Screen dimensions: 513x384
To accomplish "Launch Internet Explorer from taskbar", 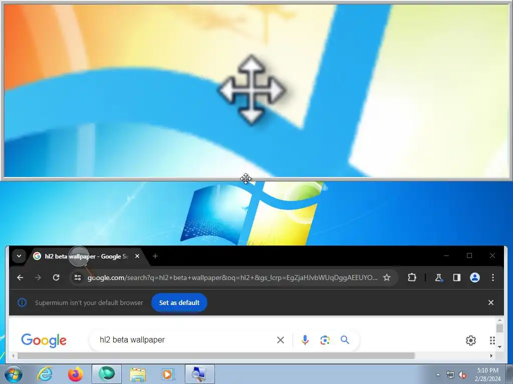I will point(45,374).
